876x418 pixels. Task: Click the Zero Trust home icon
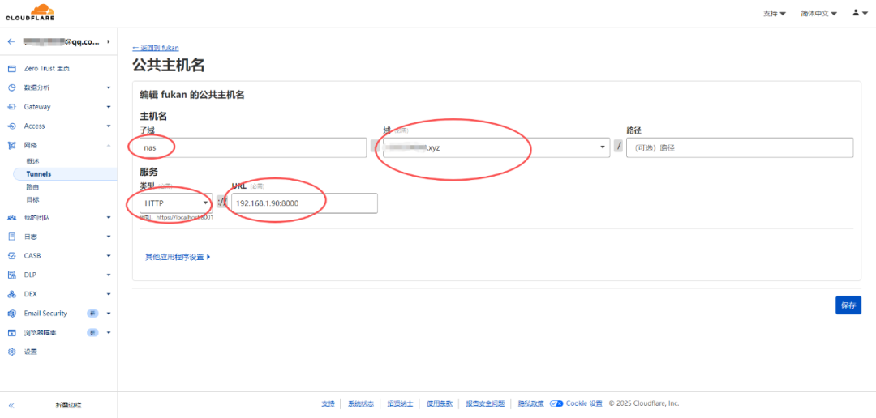tap(11, 69)
